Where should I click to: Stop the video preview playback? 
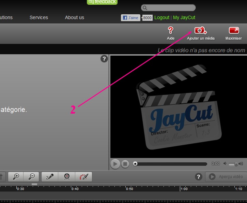point(125,164)
